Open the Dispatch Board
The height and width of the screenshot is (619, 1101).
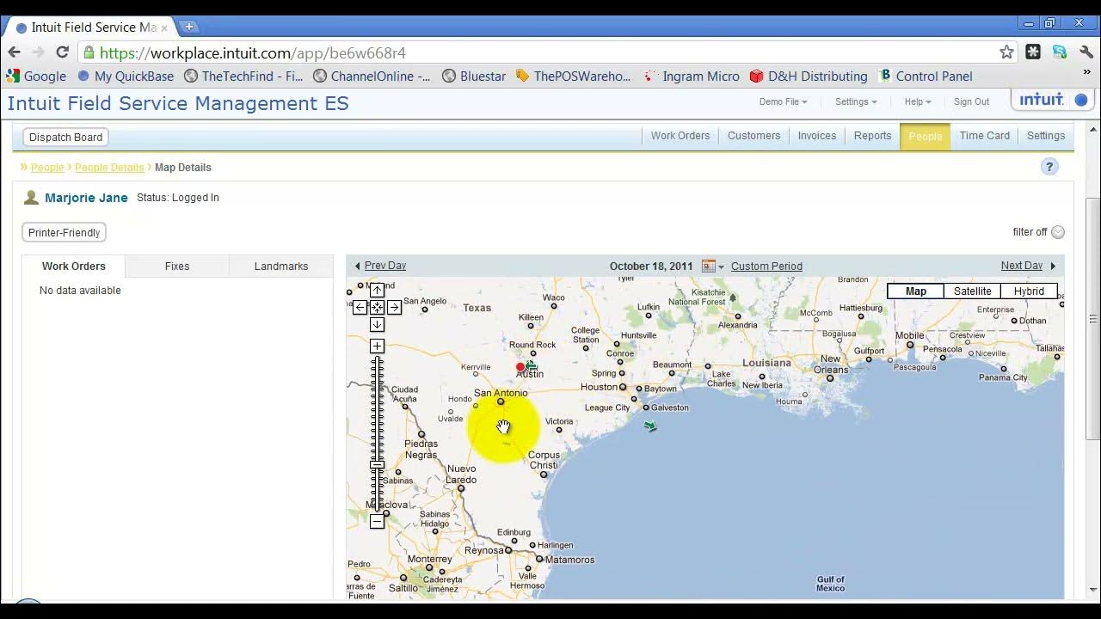[x=65, y=138]
